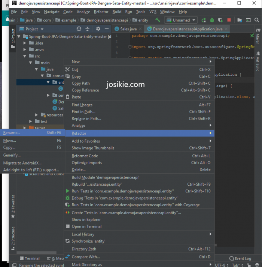Choose Move... in the Refactor submenu
262x267 pixels.
pyautogui.click(x=32, y=141)
